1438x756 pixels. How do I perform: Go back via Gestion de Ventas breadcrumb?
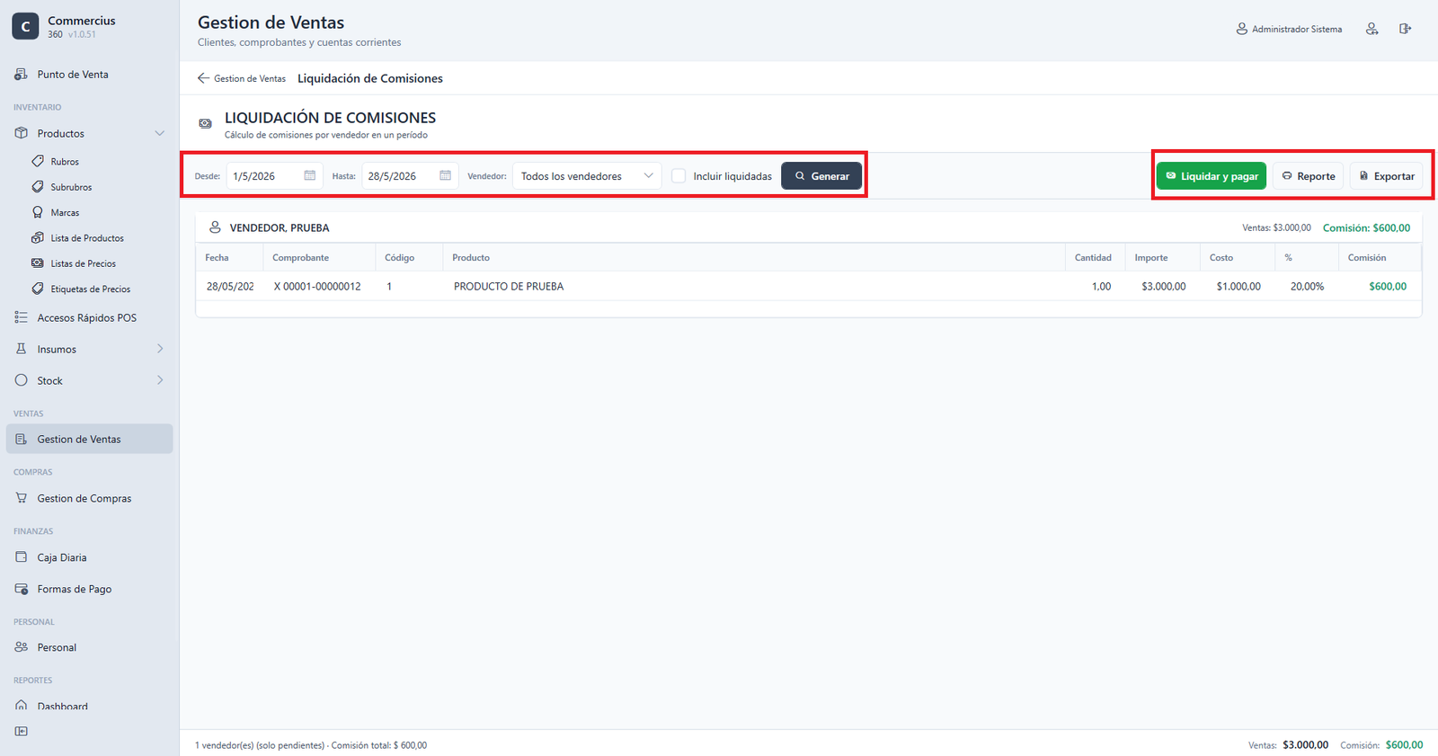click(242, 78)
